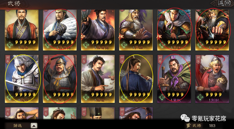Click the WeChat logo watermark
The height and width of the screenshot is (129, 234).
pos(185,118)
